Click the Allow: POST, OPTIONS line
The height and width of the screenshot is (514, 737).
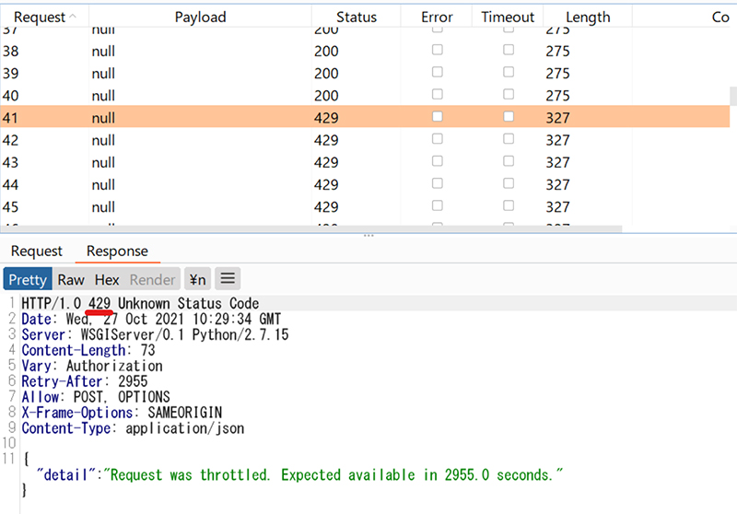coord(96,397)
